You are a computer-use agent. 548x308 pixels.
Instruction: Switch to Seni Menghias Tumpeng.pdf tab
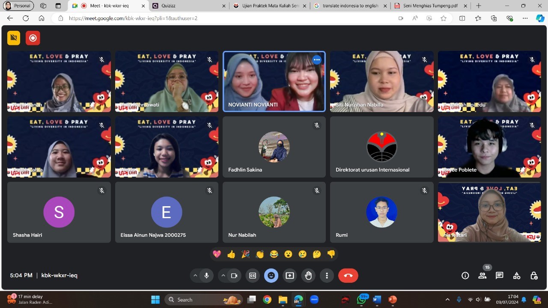(431, 6)
